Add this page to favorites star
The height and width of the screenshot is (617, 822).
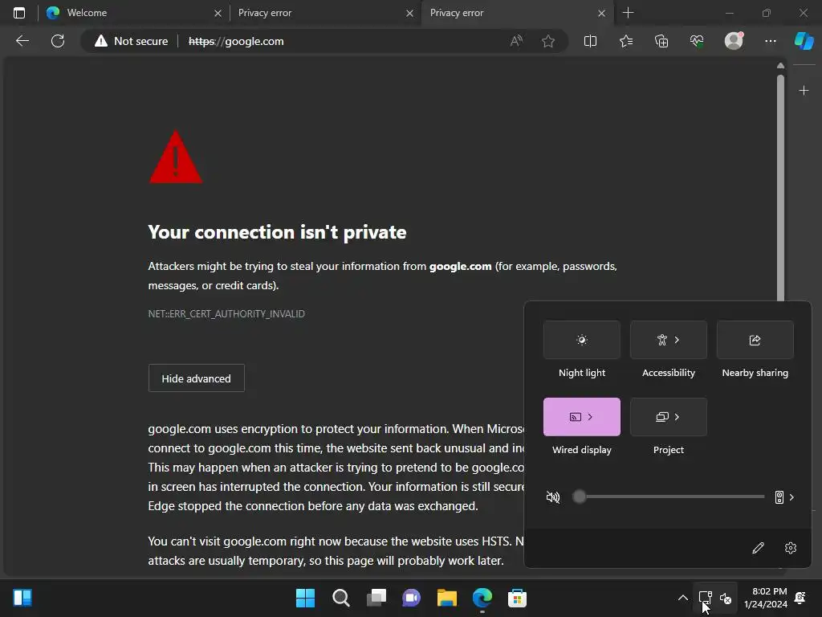point(548,41)
